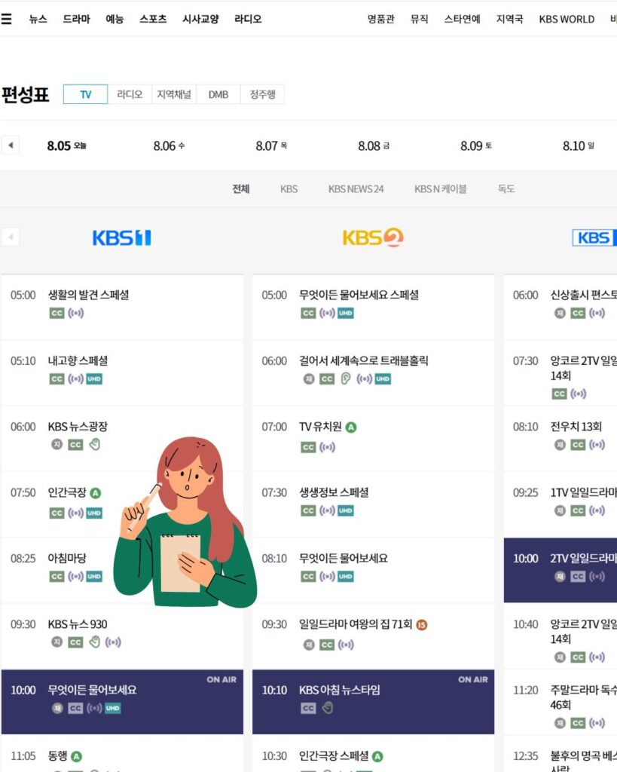This screenshot has height=772, width=617.
Task: Select date 8.10 일
Action: click(x=578, y=146)
